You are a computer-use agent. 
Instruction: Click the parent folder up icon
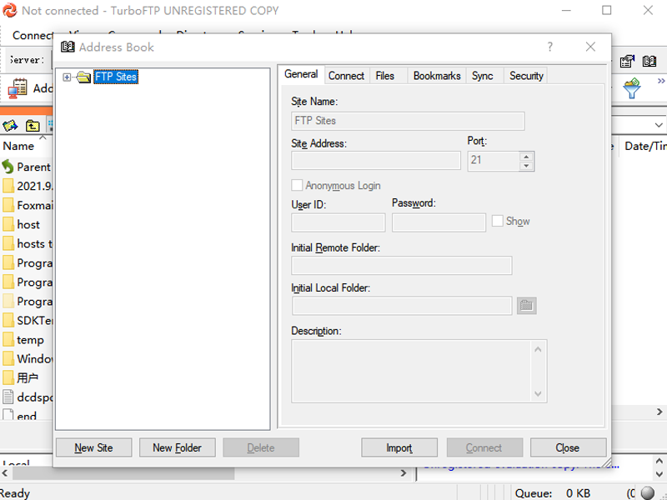[33, 126]
